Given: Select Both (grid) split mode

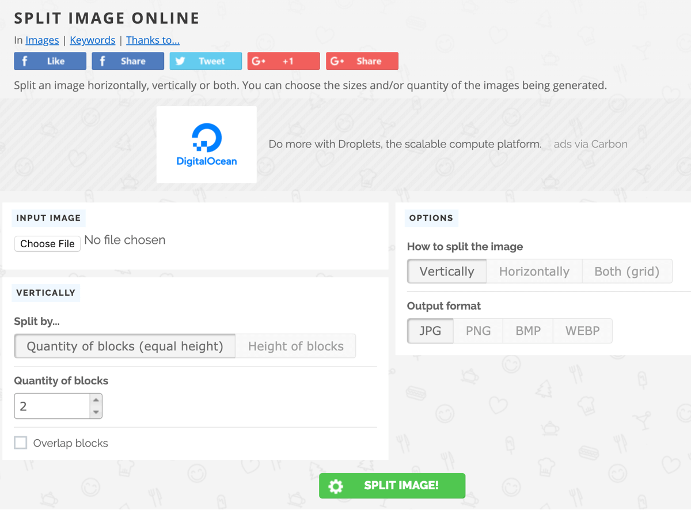Looking at the screenshot, I should (x=627, y=271).
